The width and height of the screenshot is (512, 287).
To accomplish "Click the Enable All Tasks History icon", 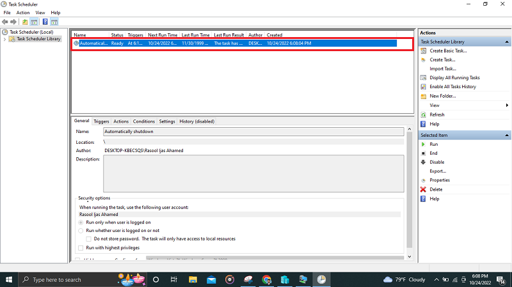I will tap(423, 87).
